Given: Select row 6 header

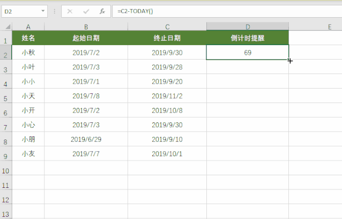Looking at the screenshot, I should coord(6,110).
